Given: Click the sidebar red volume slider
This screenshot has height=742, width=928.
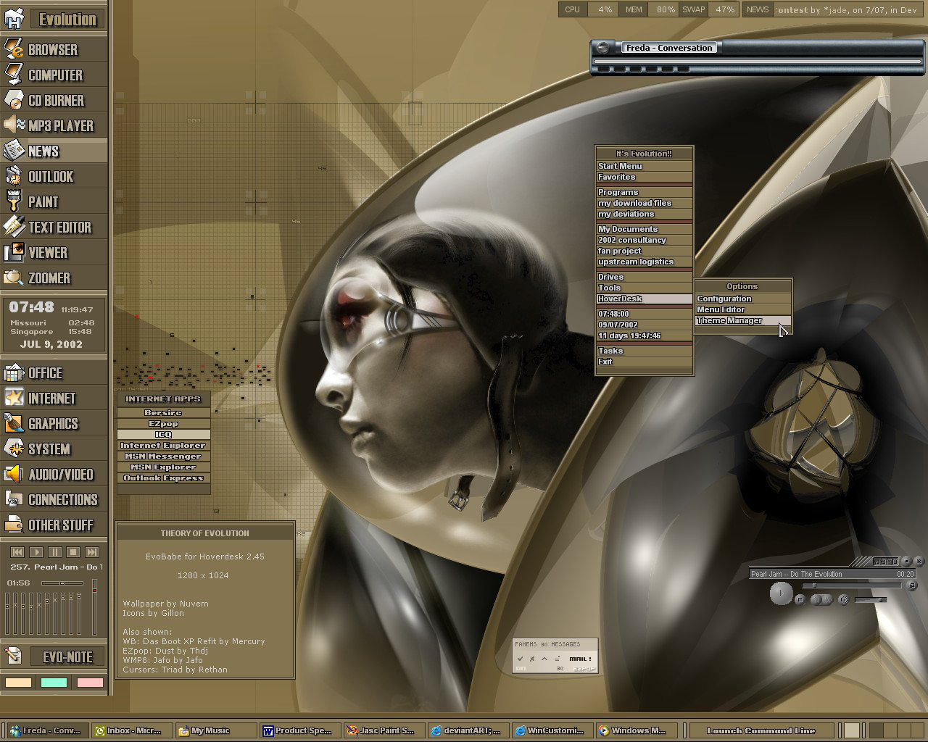Looking at the screenshot, I should 94,607.
